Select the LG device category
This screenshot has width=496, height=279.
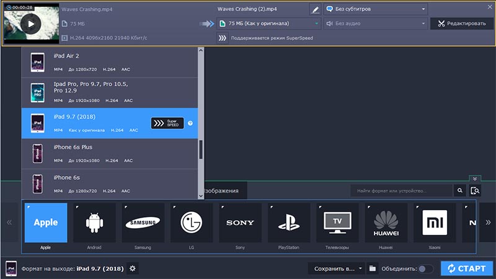coord(192,223)
